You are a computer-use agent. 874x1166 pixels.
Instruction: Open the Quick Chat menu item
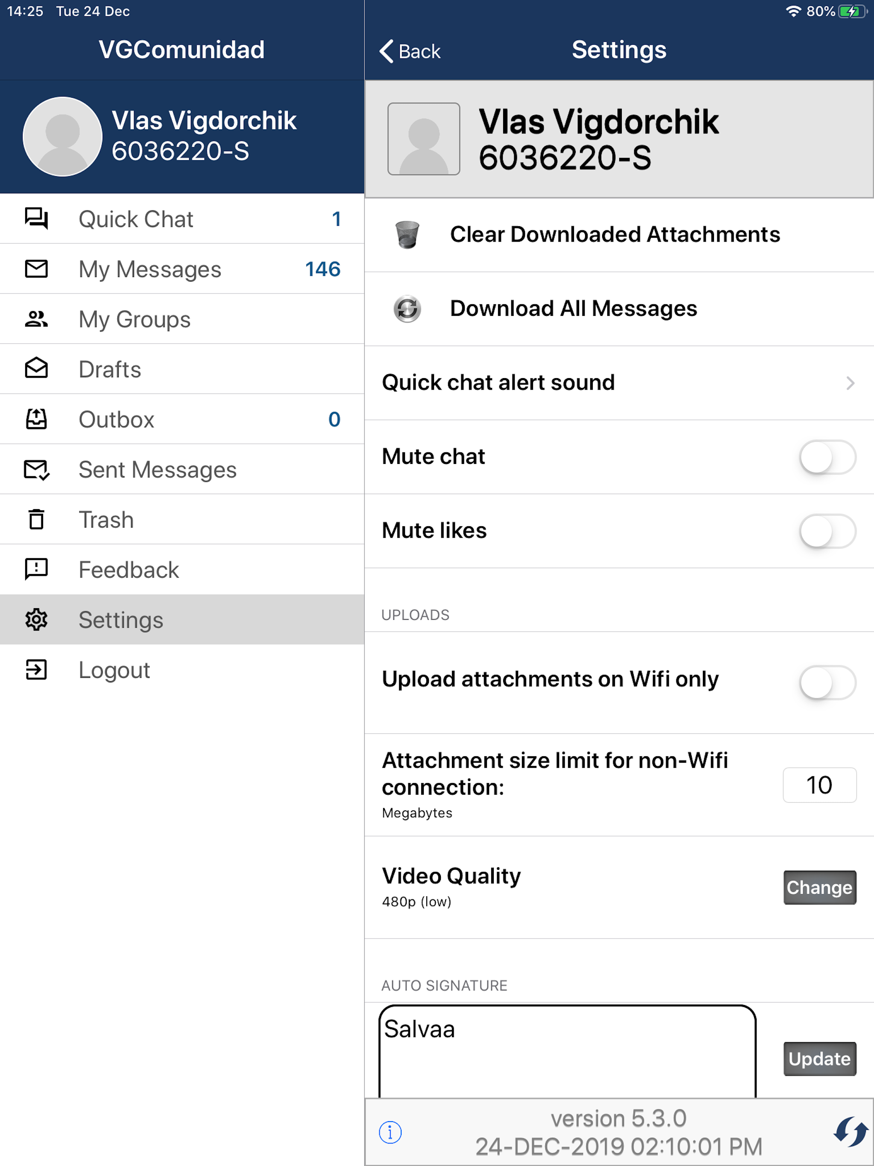point(182,218)
